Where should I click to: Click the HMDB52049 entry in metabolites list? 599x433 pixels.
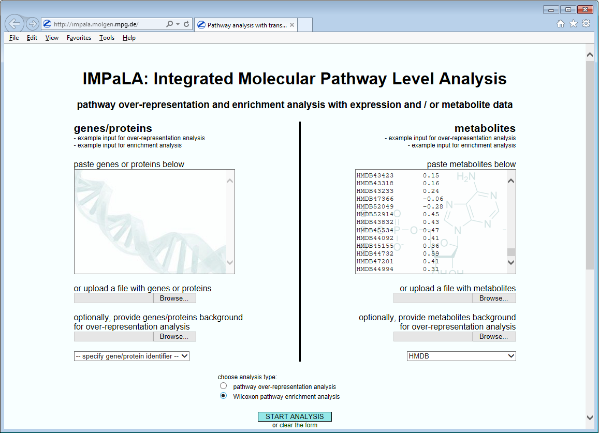[x=375, y=206]
